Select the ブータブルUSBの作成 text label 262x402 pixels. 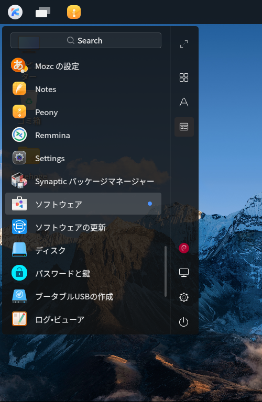coord(74,297)
